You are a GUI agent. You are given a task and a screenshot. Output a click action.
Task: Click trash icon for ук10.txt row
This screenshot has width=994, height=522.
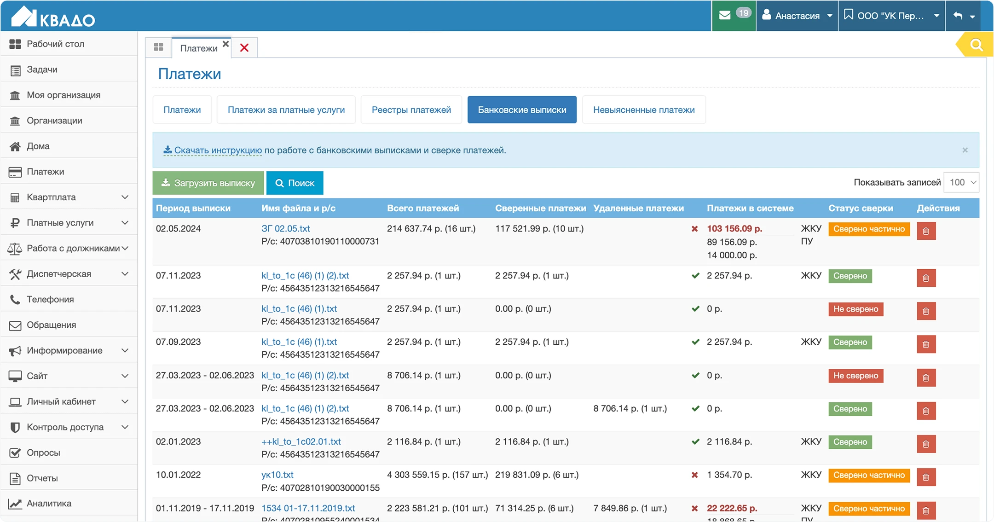click(x=926, y=477)
